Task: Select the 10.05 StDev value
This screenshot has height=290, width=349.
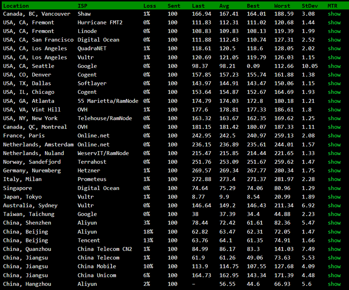Action: click(x=310, y=66)
